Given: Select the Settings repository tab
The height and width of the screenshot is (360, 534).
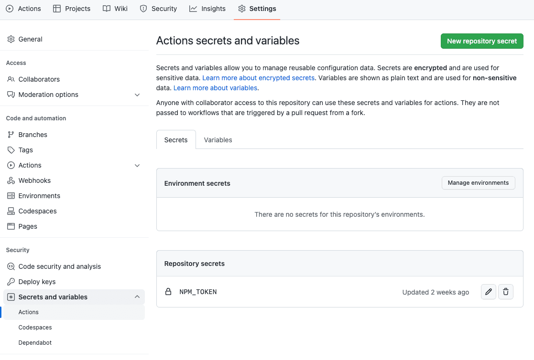Looking at the screenshot, I should point(257,9).
